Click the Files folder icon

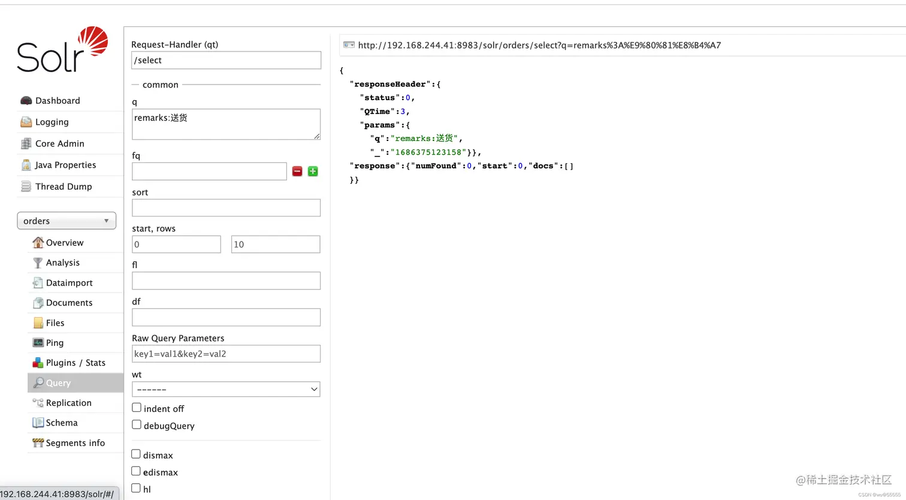[x=38, y=323]
